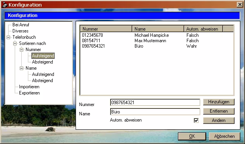This screenshot has height=144, width=245.
Task: Click the Michael Hampicke name cell
Action: pos(152,35)
